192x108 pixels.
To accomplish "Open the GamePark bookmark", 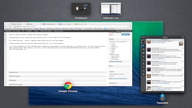I will (x=79, y=29).
